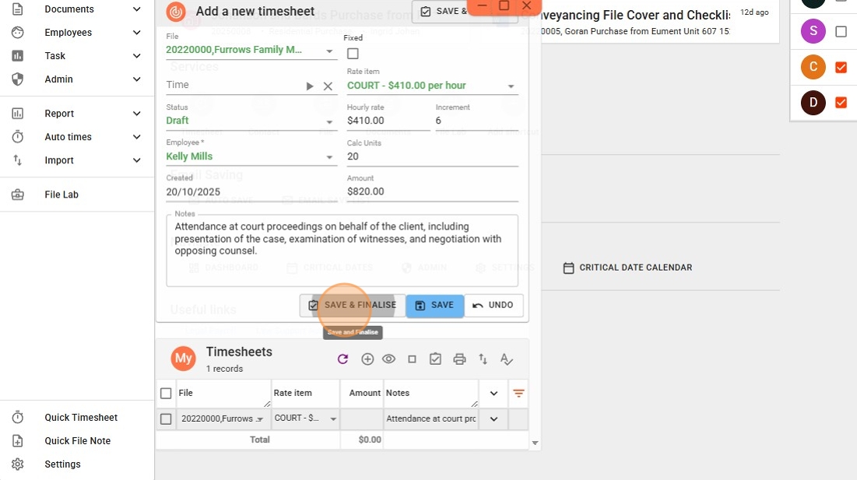Add a new timesheet record icon

click(367, 359)
